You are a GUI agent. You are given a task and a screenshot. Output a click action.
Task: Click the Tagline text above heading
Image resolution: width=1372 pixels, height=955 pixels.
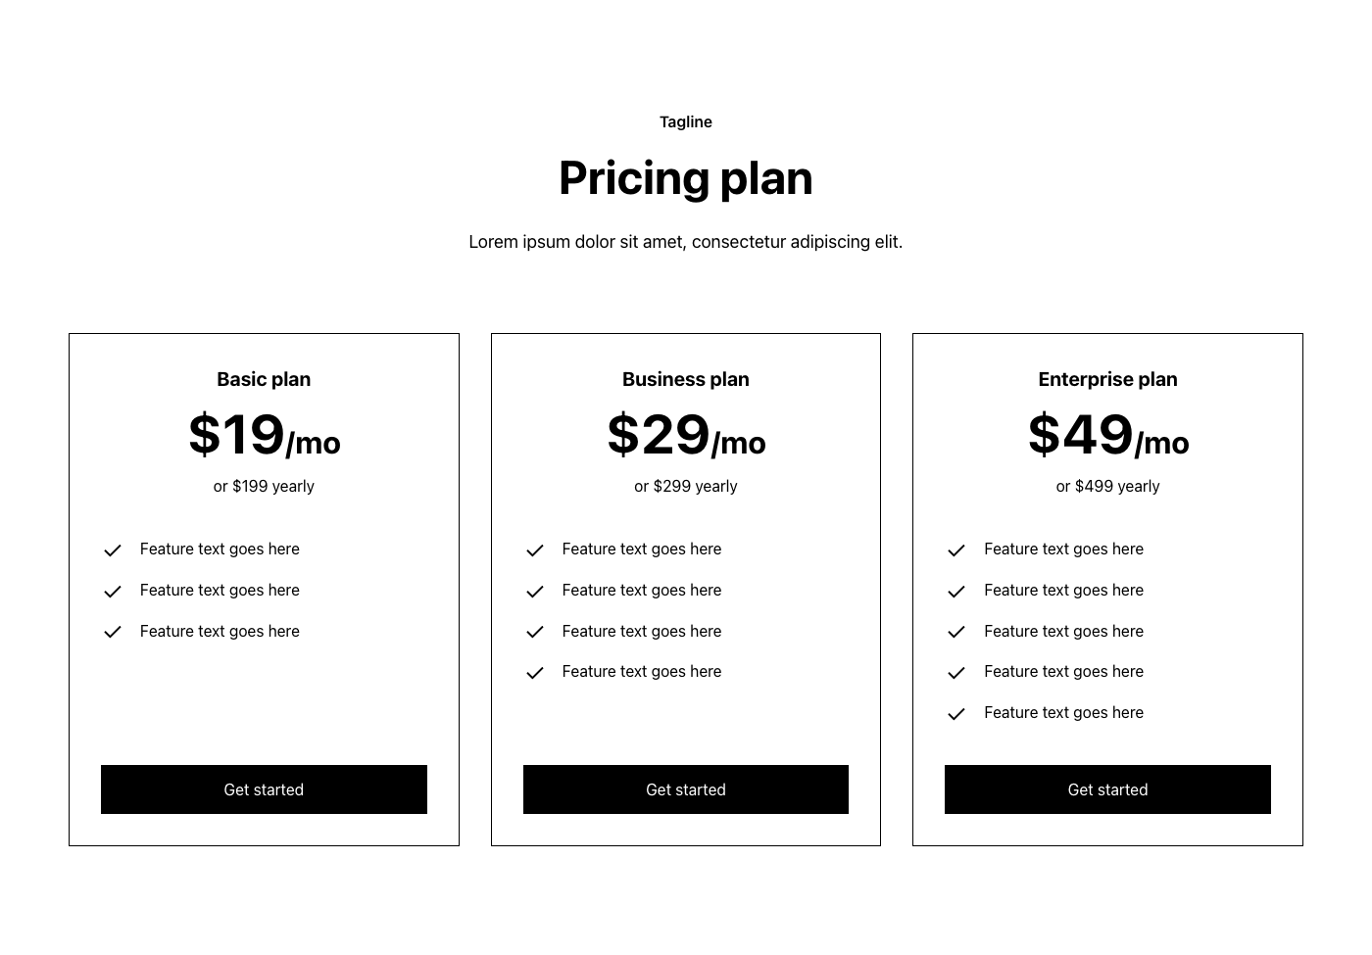tap(686, 122)
